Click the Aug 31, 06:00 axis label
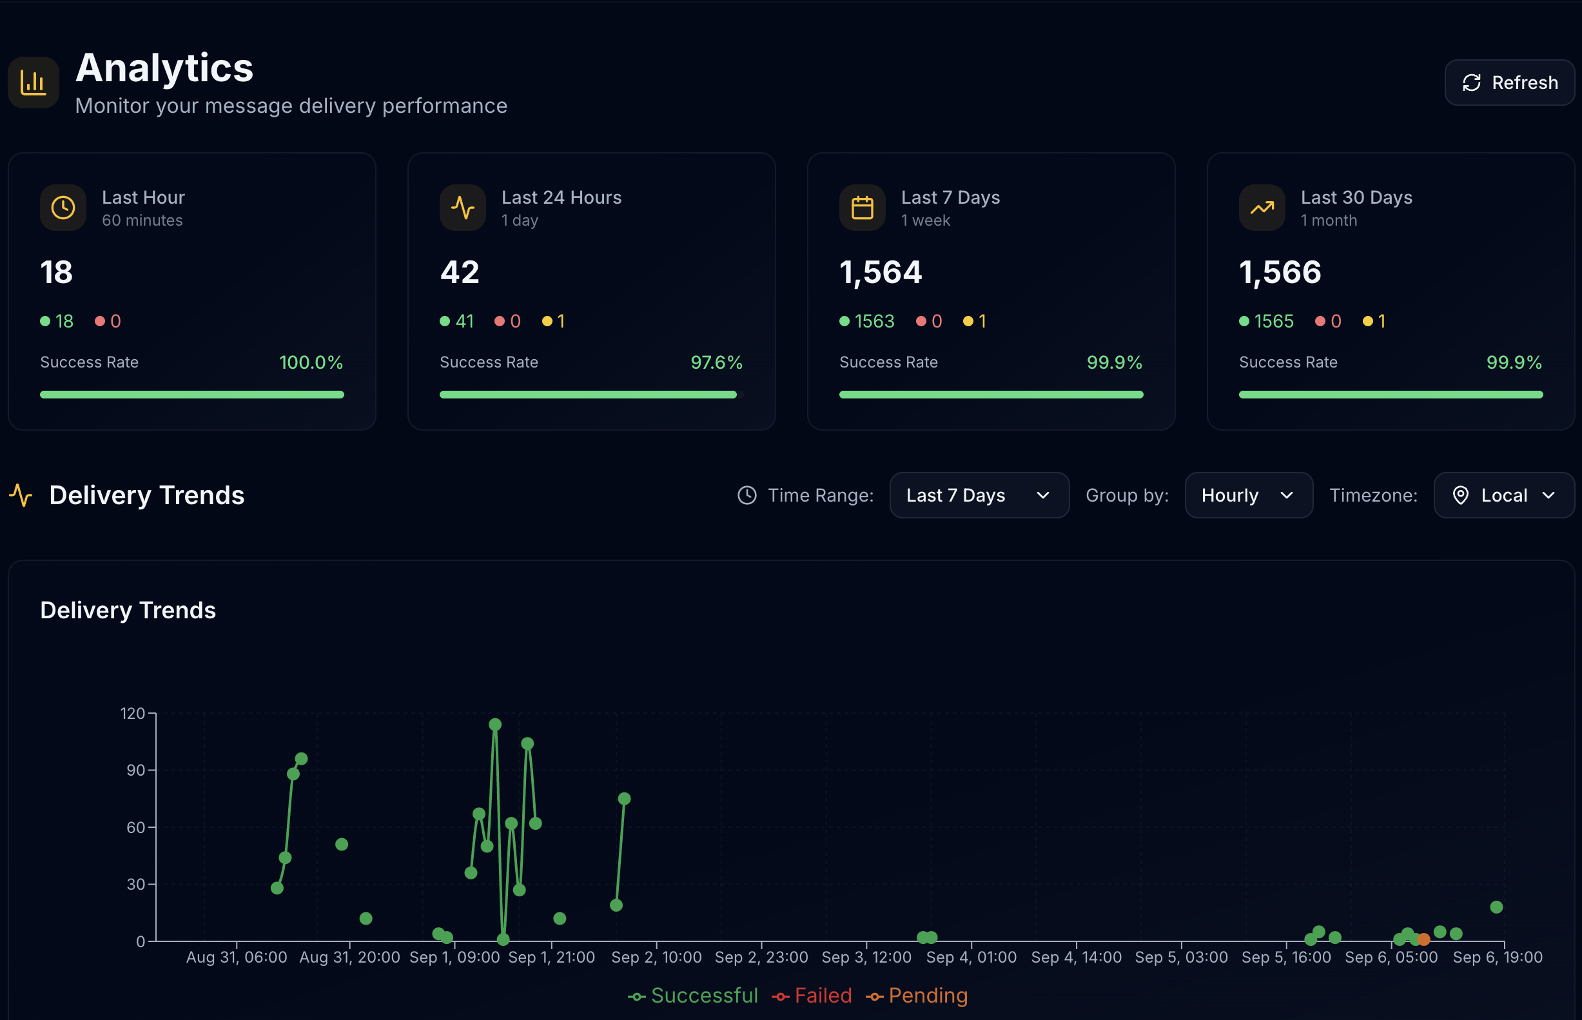The image size is (1582, 1020). click(237, 957)
